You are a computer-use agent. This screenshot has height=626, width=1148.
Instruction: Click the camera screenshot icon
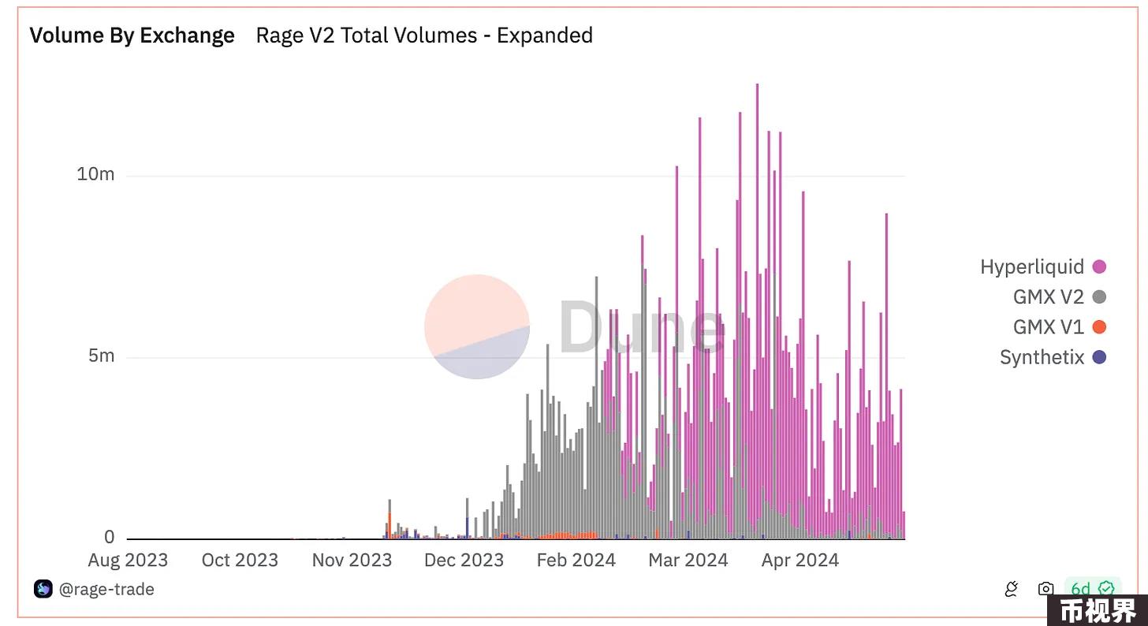(1045, 589)
